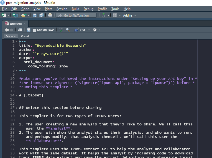Open the New File dropdown arrow
This screenshot has height=158, width=212.
coord(9,15)
